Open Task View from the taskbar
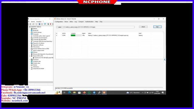This screenshot has width=194, height=109. coord(64,93)
